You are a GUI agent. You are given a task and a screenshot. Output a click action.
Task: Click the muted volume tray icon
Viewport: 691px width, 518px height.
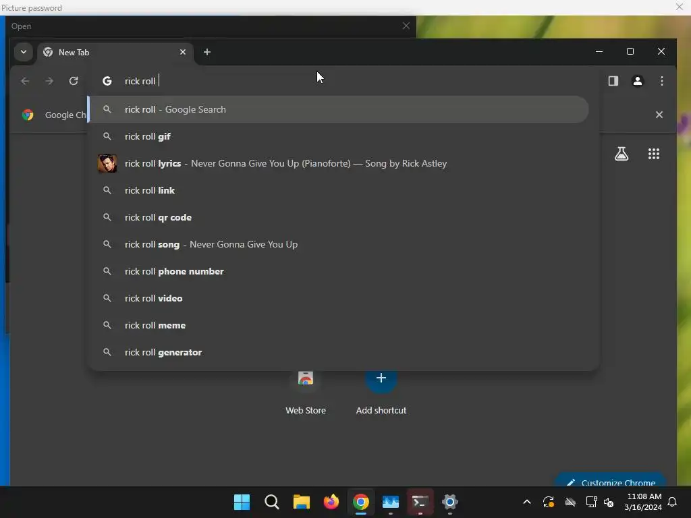(609, 502)
